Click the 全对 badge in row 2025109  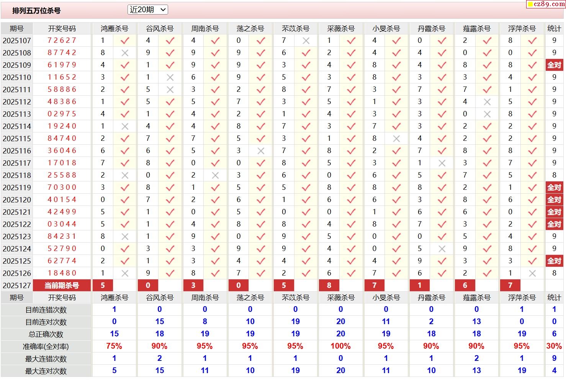coord(554,65)
